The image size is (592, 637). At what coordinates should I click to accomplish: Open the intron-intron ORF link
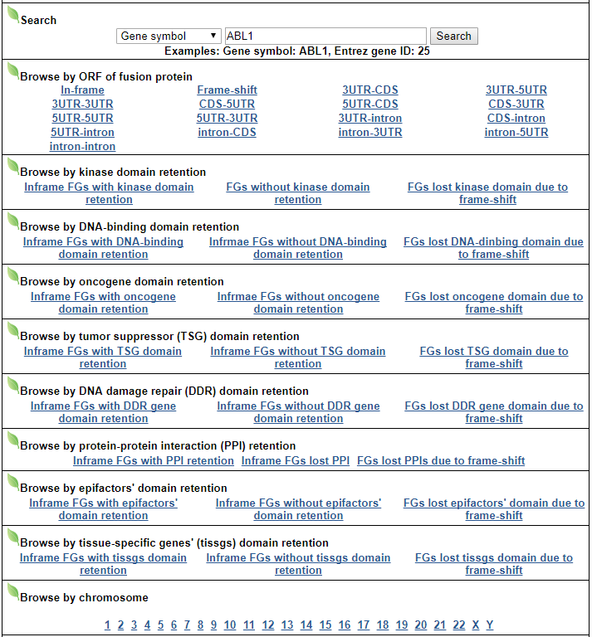(x=82, y=147)
